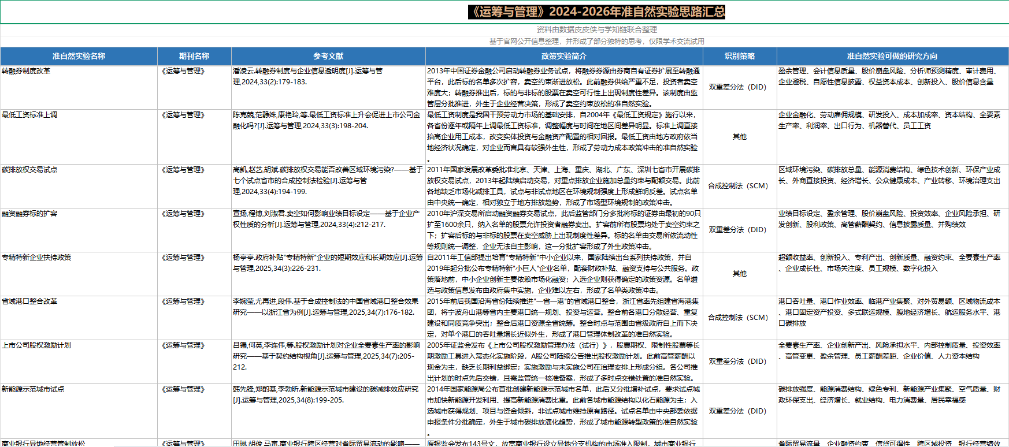
Task: Select 其他 in the 专精特新企业扶持政策 row
Action: click(740, 274)
